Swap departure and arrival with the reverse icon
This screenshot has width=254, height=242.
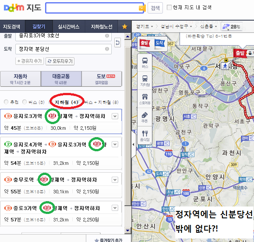118,43
